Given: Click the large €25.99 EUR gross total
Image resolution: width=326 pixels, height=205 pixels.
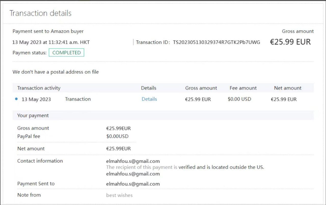Looking at the screenshot, I should [x=290, y=42].
